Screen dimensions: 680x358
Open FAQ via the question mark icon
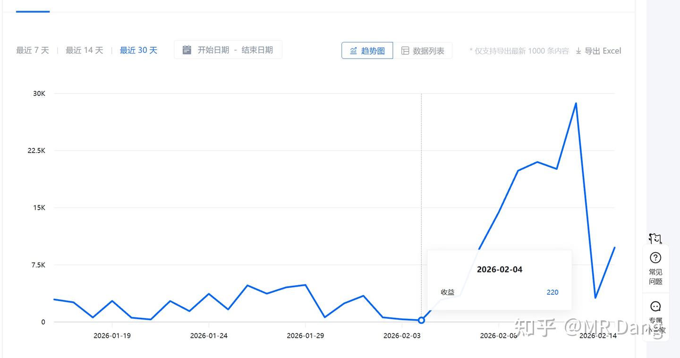[655, 258]
